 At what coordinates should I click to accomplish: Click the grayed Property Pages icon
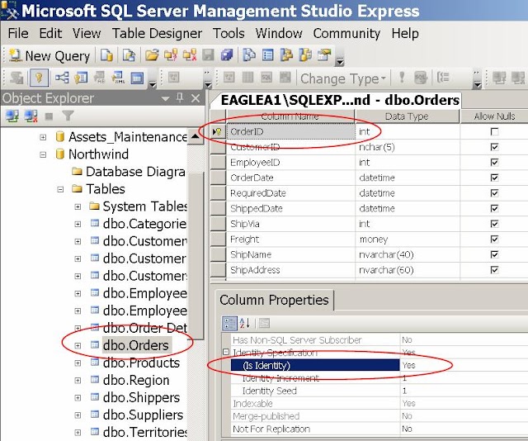coord(264,323)
